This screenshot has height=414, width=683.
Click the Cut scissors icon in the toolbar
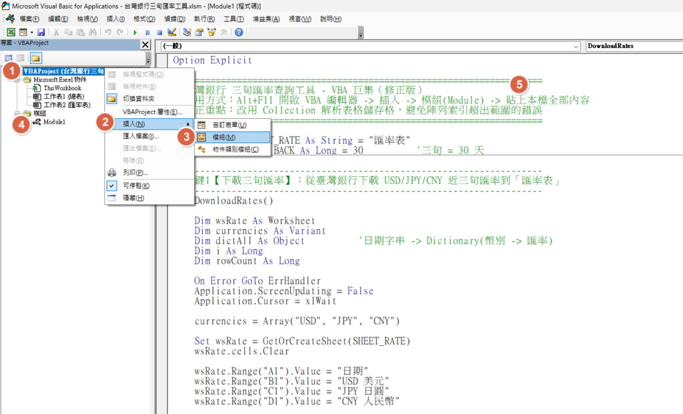tap(56, 32)
